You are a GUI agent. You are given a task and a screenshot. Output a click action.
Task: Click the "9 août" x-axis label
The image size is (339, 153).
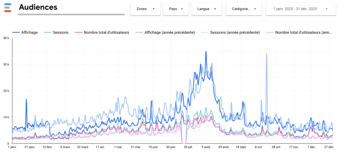(x=206, y=147)
